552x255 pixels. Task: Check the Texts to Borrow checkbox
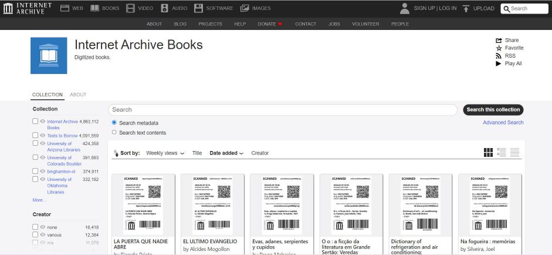click(x=35, y=136)
